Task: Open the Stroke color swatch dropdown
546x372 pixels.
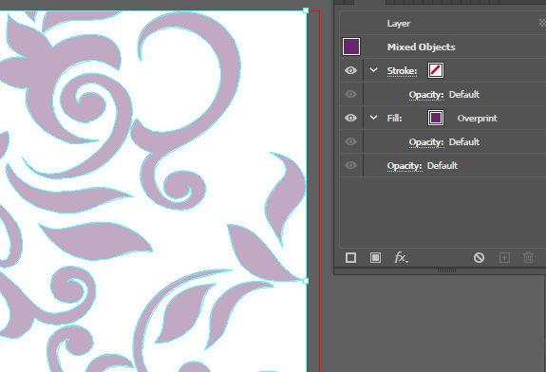Action: pos(436,70)
